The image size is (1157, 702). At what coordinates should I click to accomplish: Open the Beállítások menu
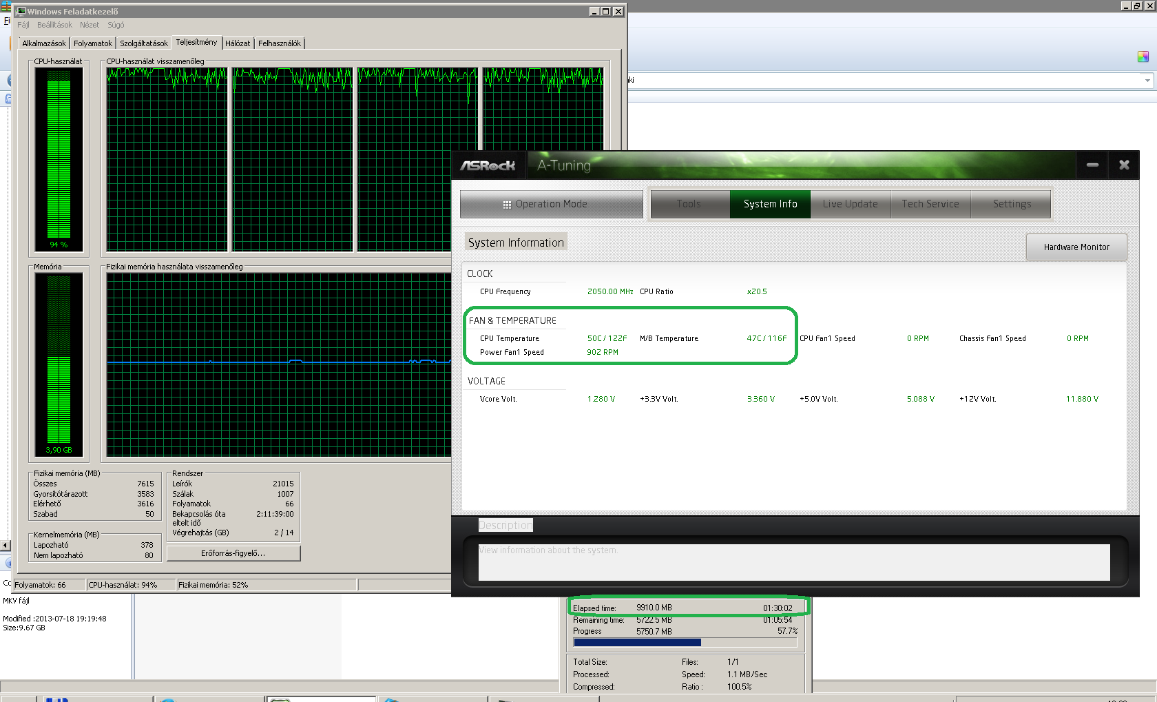[54, 25]
